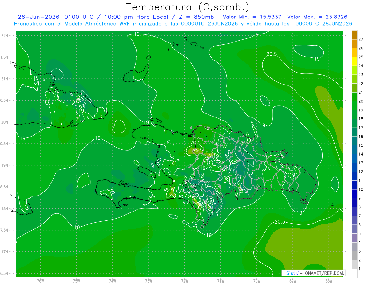Click the "18N" latitude axis label
369x285 pixels.
[x=5, y=209]
